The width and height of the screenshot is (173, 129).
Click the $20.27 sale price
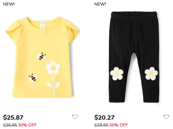click(x=104, y=118)
